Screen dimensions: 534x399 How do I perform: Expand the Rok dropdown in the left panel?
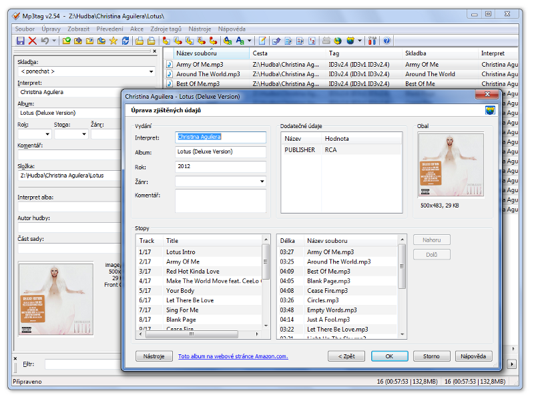tap(47, 134)
